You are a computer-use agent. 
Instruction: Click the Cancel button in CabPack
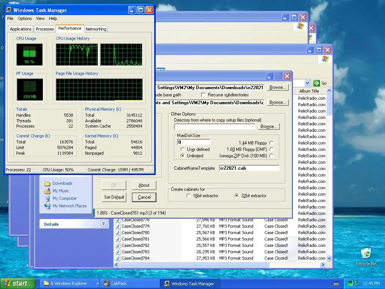tap(144, 197)
